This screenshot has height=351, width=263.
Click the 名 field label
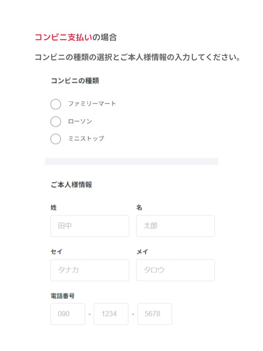(x=139, y=208)
